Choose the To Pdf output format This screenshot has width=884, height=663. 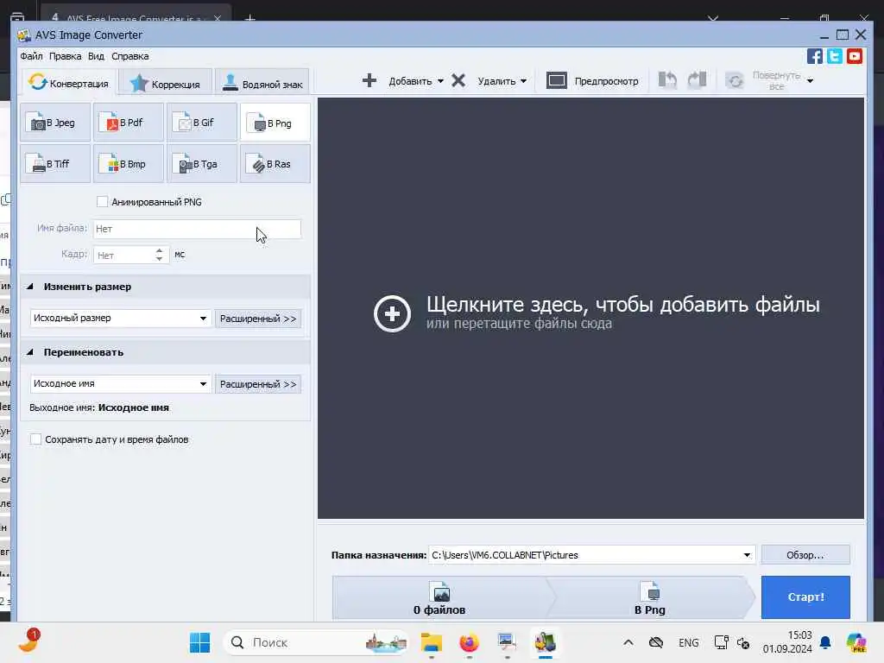pos(129,123)
